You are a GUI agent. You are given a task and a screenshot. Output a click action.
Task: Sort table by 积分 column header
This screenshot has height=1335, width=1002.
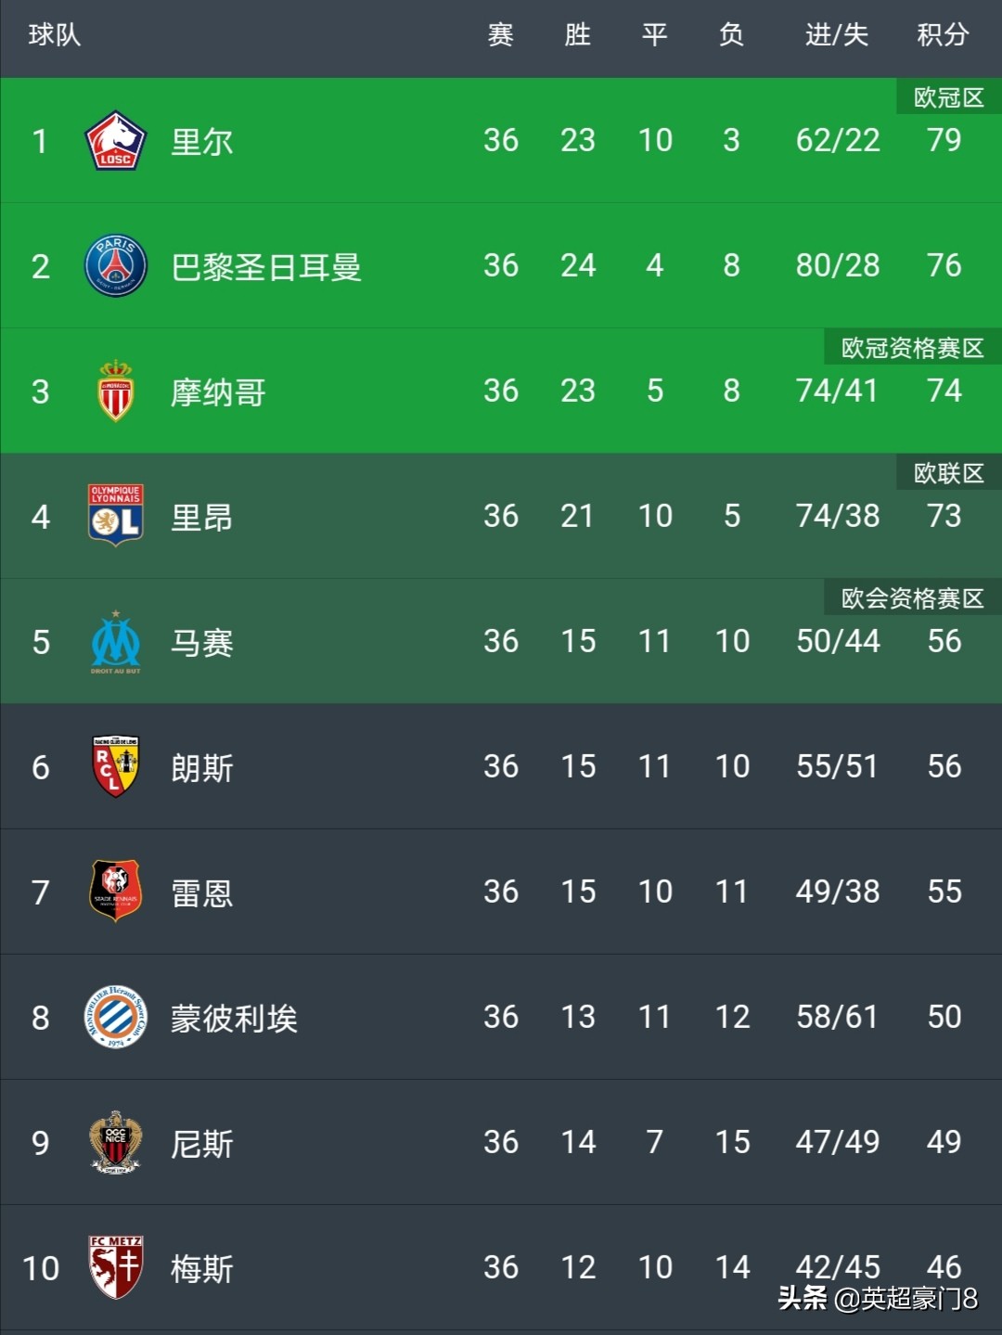click(x=943, y=35)
